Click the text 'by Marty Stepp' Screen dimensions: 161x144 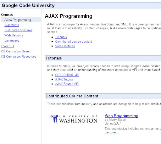click(115, 120)
